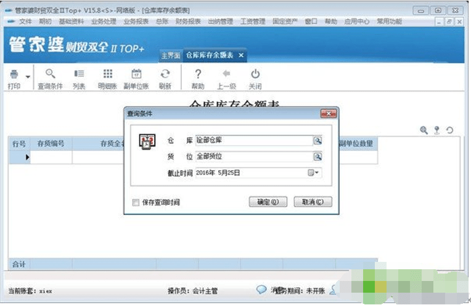This screenshot has width=471, height=305.
Task: Click the inner document restore button
Action: coord(449,22)
